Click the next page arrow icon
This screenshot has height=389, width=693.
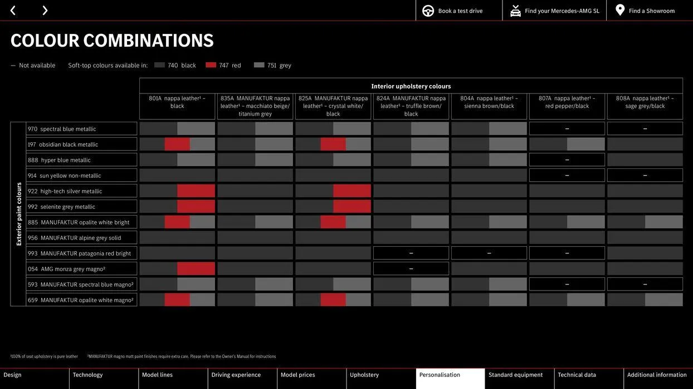point(45,11)
